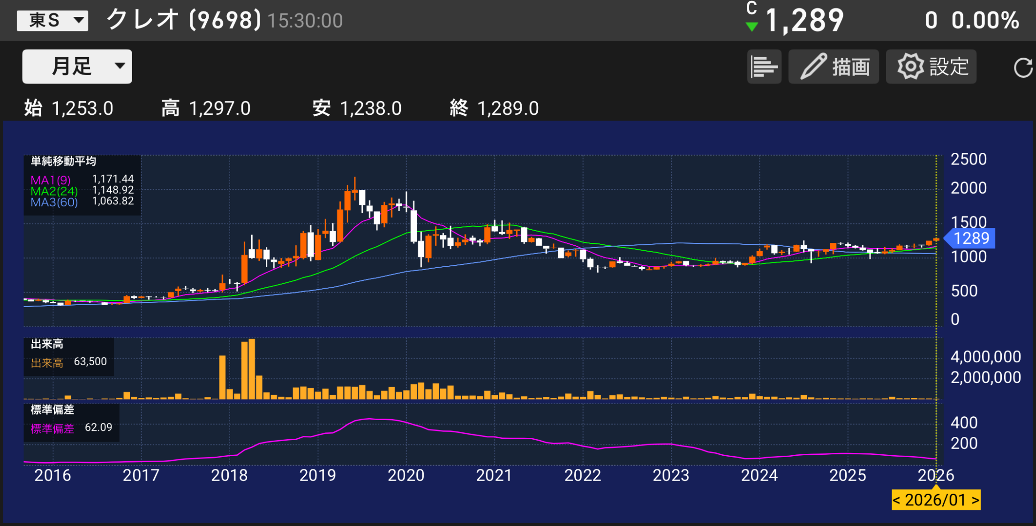Open the 描画 drawing tool

(833, 67)
